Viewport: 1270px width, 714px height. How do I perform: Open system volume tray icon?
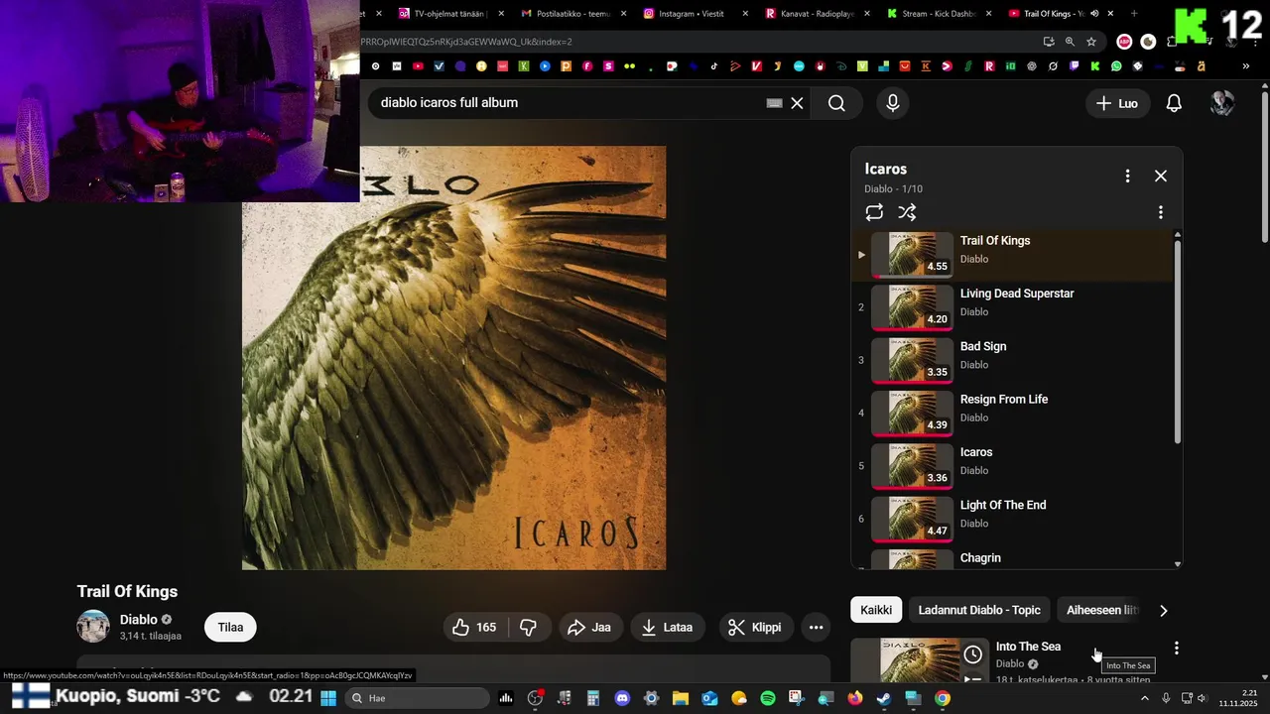click(1202, 698)
